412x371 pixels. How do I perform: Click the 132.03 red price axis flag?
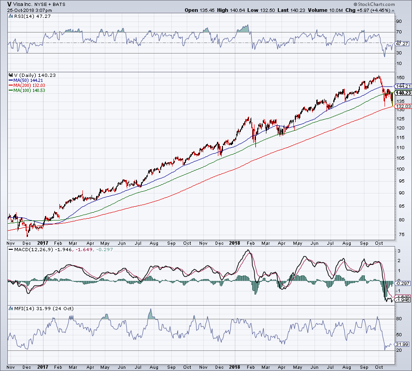pyautogui.click(x=403, y=106)
